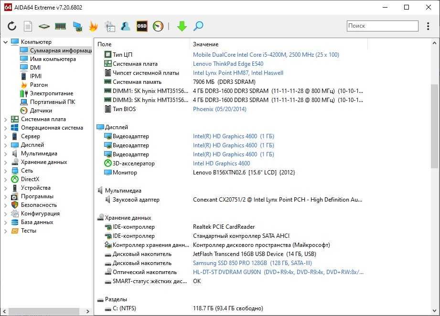The width and height of the screenshot is (440, 316).
Task: Open the OSD panel icon
Action: click(x=142, y=26)
